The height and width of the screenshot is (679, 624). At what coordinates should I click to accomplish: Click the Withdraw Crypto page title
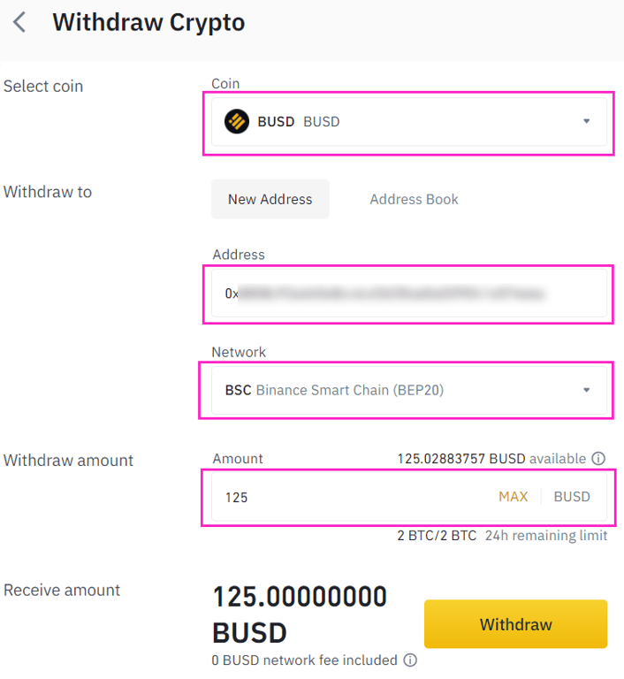click(148, 22)
